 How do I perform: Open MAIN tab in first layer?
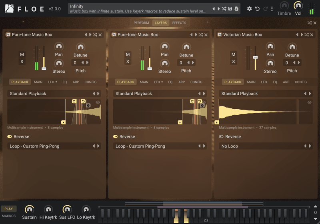38,82
